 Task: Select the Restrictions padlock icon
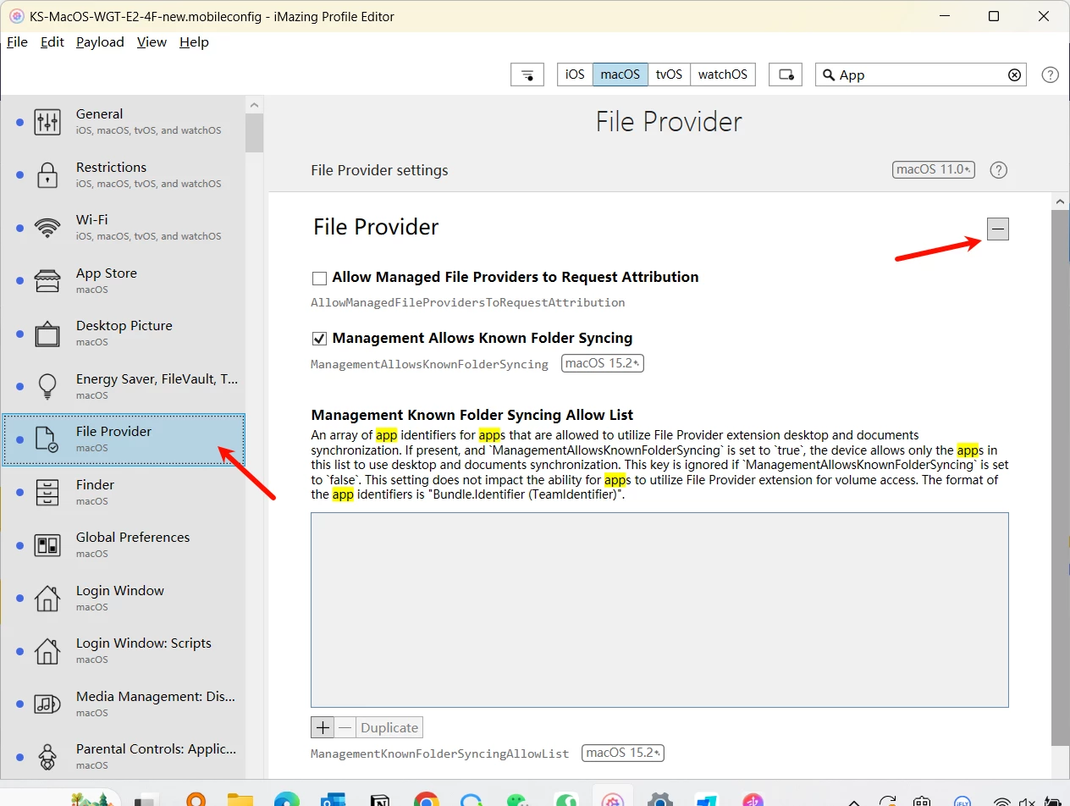[x=47, y=175]
